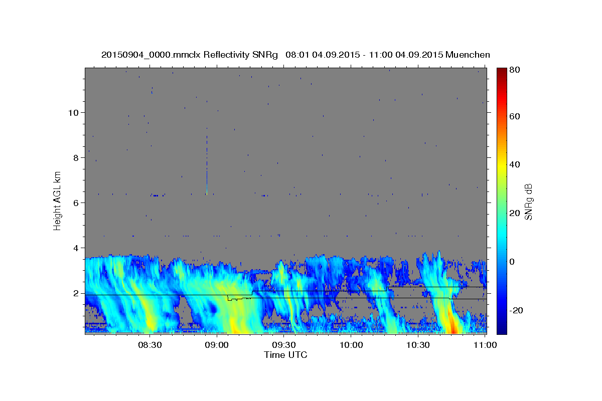Click the colorbar value 60

[514, 116]
